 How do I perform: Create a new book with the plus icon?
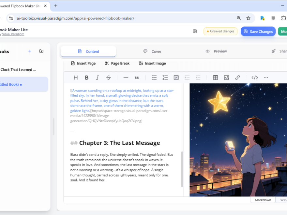30,51
